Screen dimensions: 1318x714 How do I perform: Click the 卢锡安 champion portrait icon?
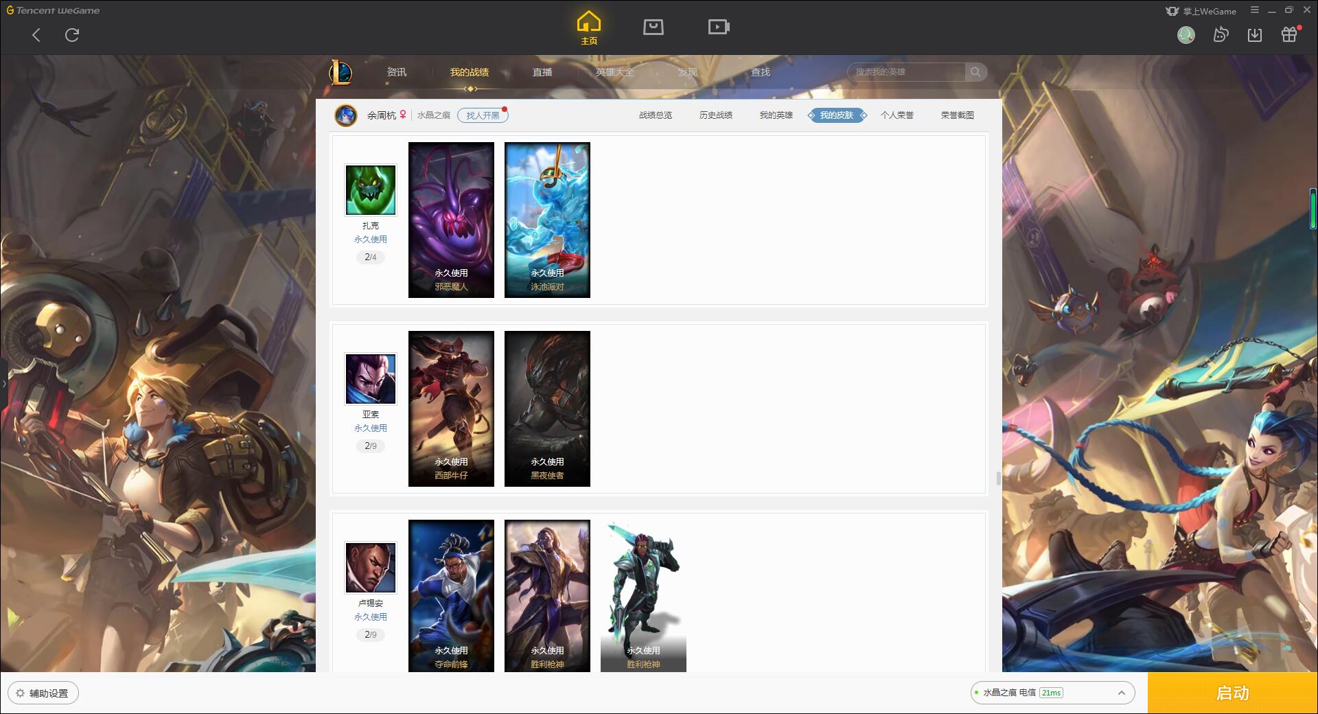click(x=371, y=568)
